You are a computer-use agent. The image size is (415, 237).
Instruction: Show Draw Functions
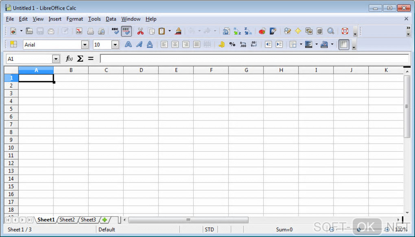273,31
